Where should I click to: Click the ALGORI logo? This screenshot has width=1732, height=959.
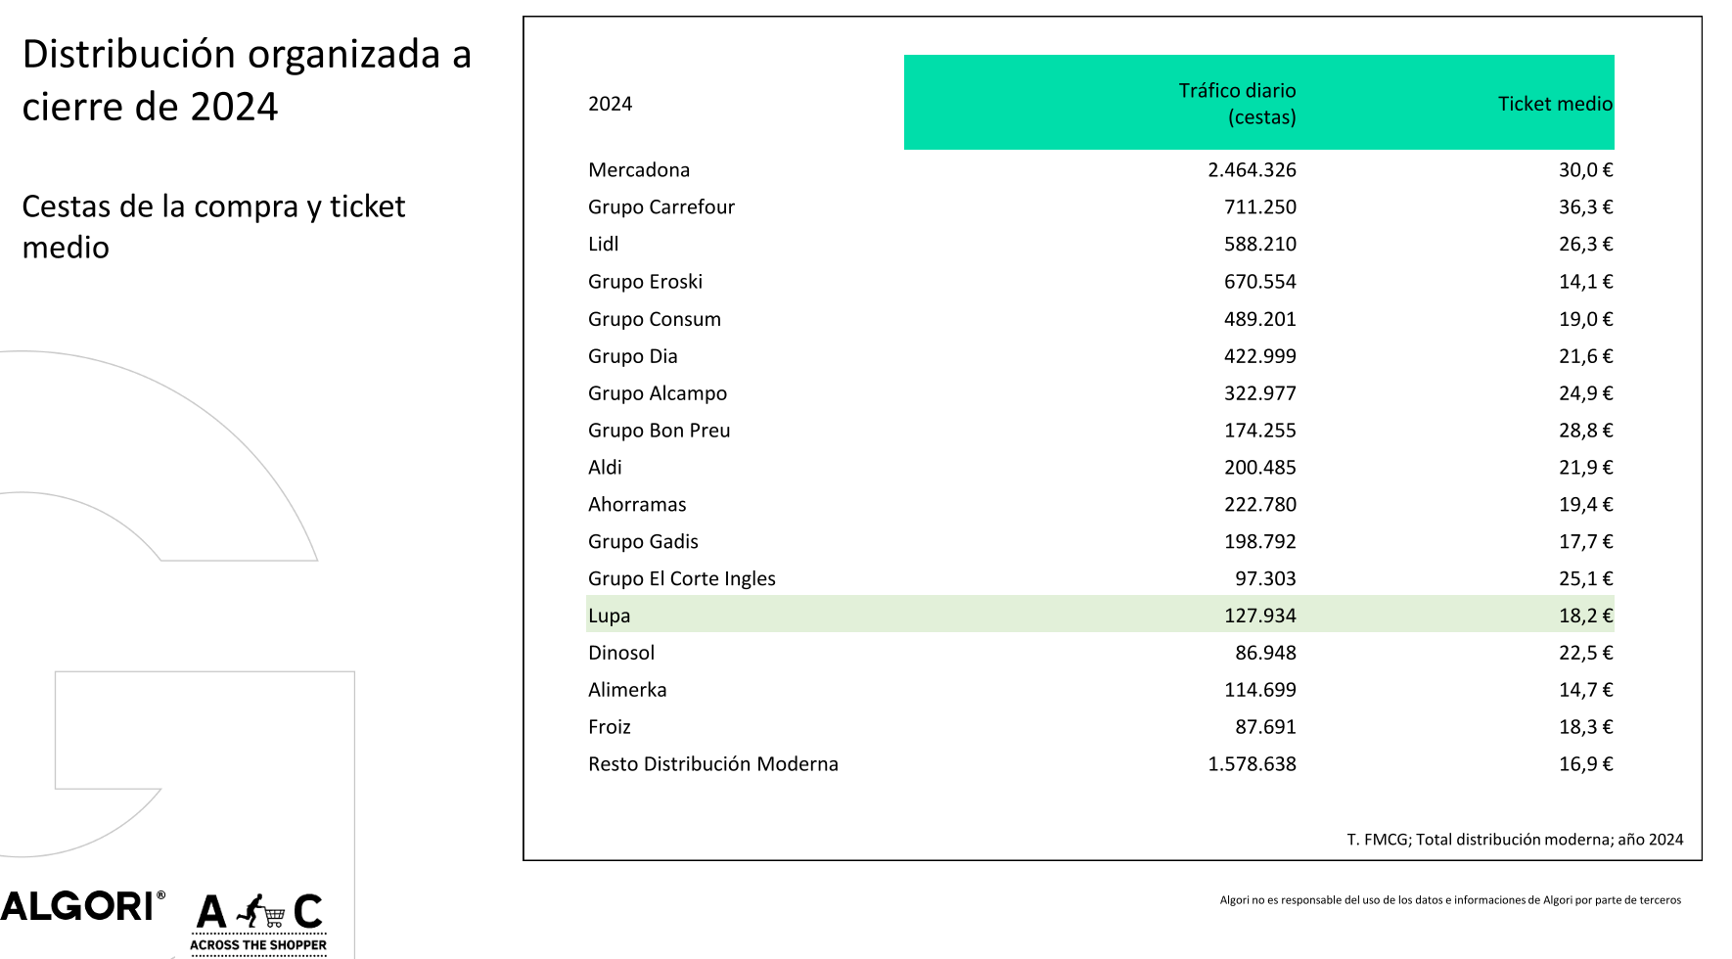[80, 906]
